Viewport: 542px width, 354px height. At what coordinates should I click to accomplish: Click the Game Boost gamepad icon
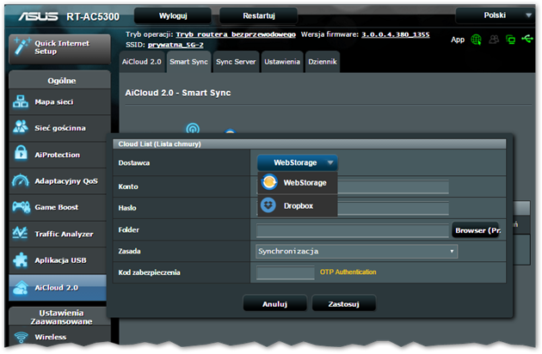(x=22, y=207)
